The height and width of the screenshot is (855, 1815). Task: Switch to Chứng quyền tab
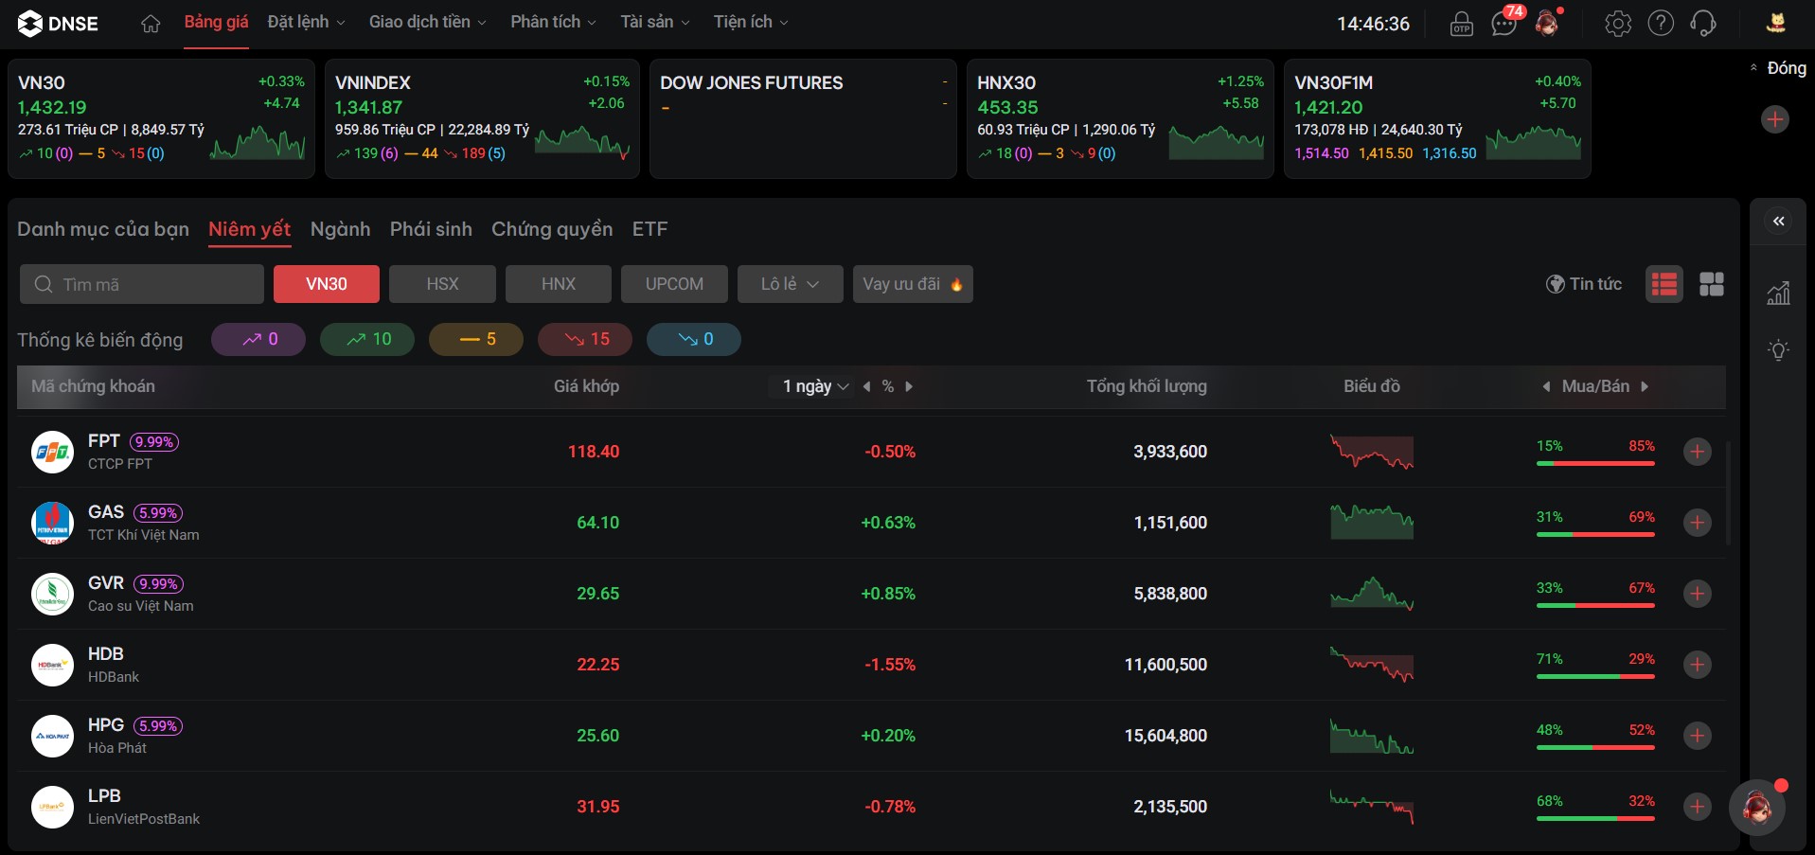(x=552, y=229)
